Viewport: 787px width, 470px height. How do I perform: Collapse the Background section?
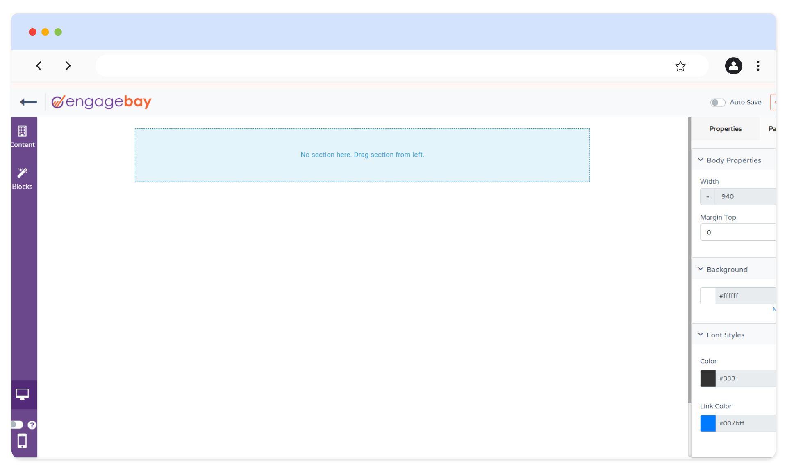pos(701,269)
